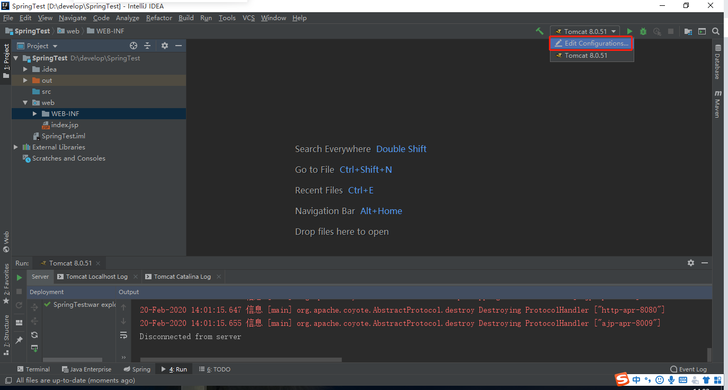Open the Maven tool window
This screenshot has height=390, width=728.
point(717,103)
